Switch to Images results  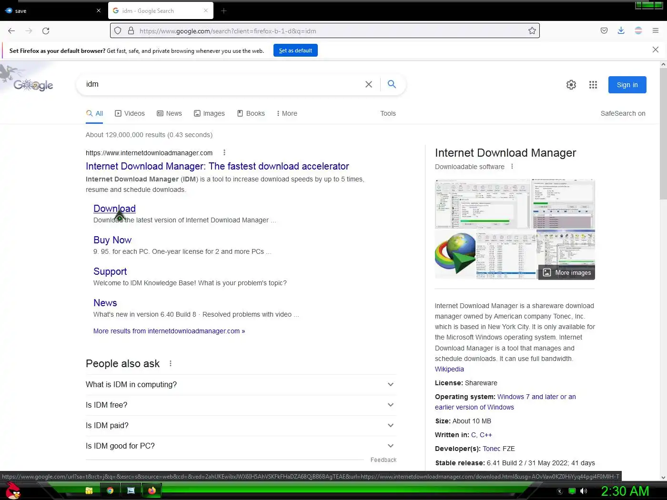(209, 113)
